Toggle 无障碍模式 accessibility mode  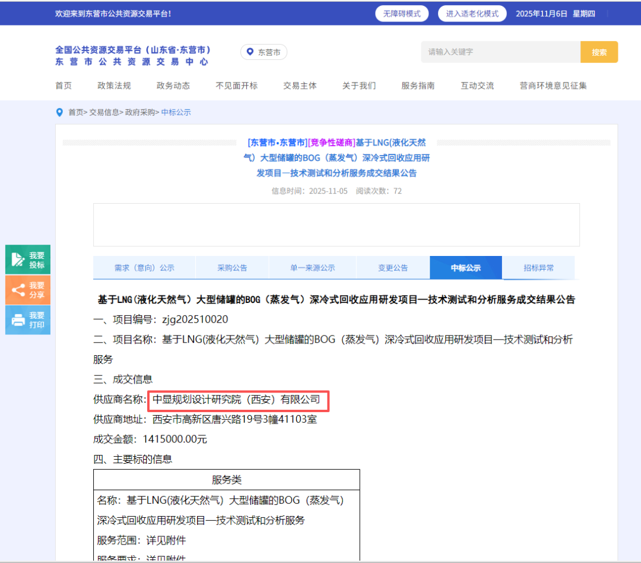coord(402,14)
